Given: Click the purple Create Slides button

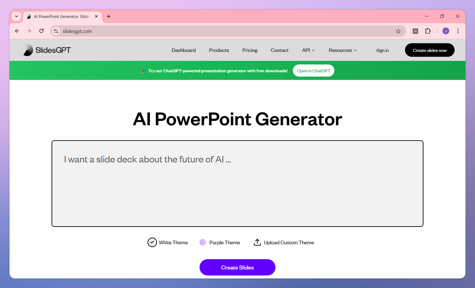Looking at the screenshot, I should 237,267.
